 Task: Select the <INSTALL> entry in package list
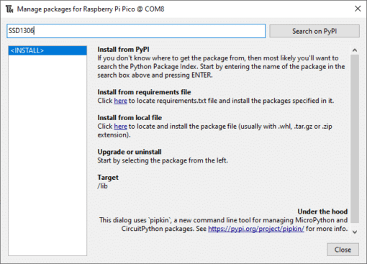(x=47, y=50)
